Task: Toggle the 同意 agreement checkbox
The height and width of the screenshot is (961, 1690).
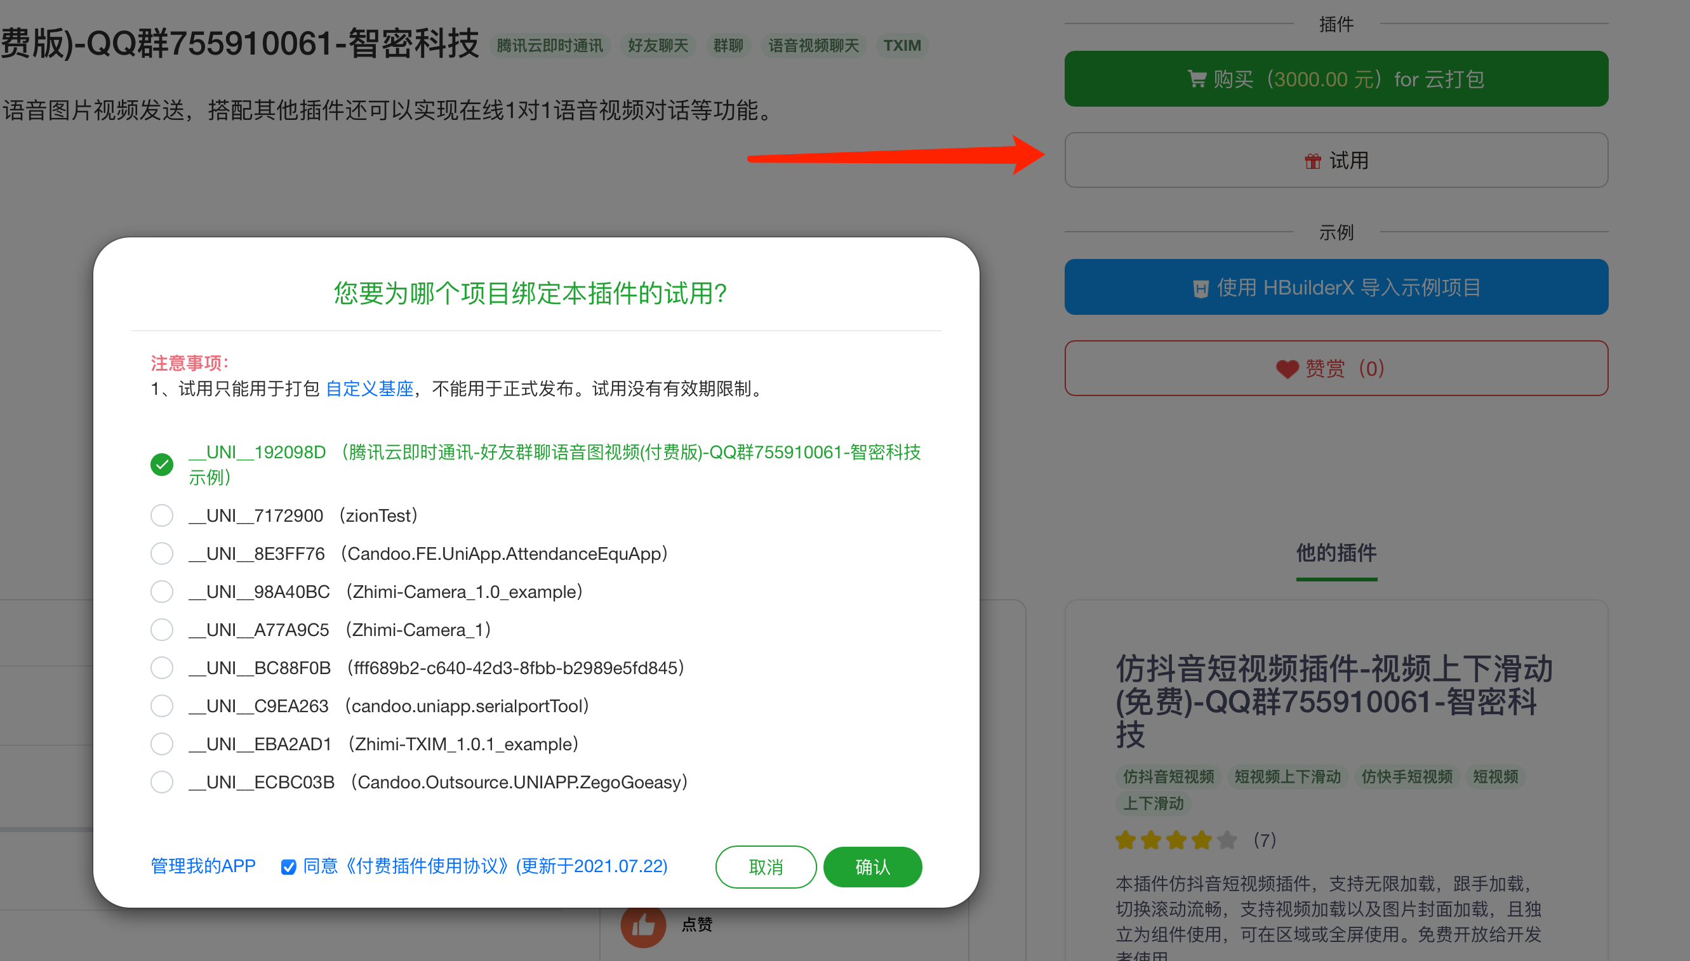Action: point(288,866)
